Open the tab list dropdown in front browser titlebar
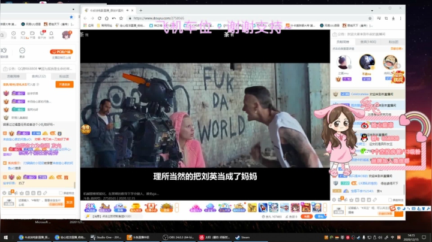The height and width of the screenshot is (242, 432). click(x=372, y=10)
